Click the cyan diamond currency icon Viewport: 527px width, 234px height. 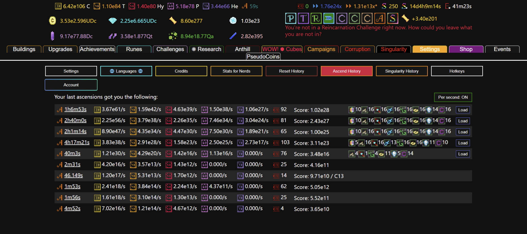click(x=113, y=21)
